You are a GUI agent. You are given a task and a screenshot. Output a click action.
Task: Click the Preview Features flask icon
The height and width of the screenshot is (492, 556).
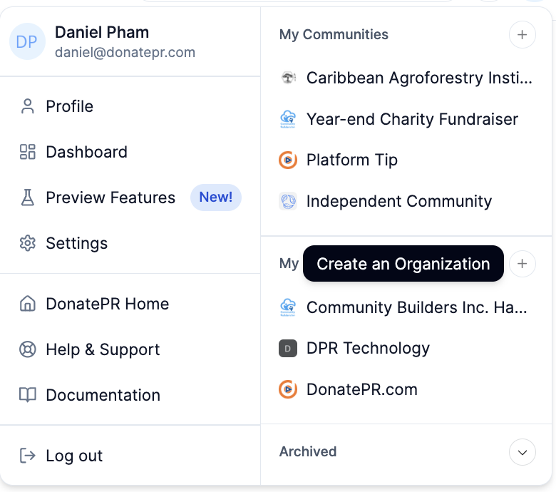pos(28,198)
